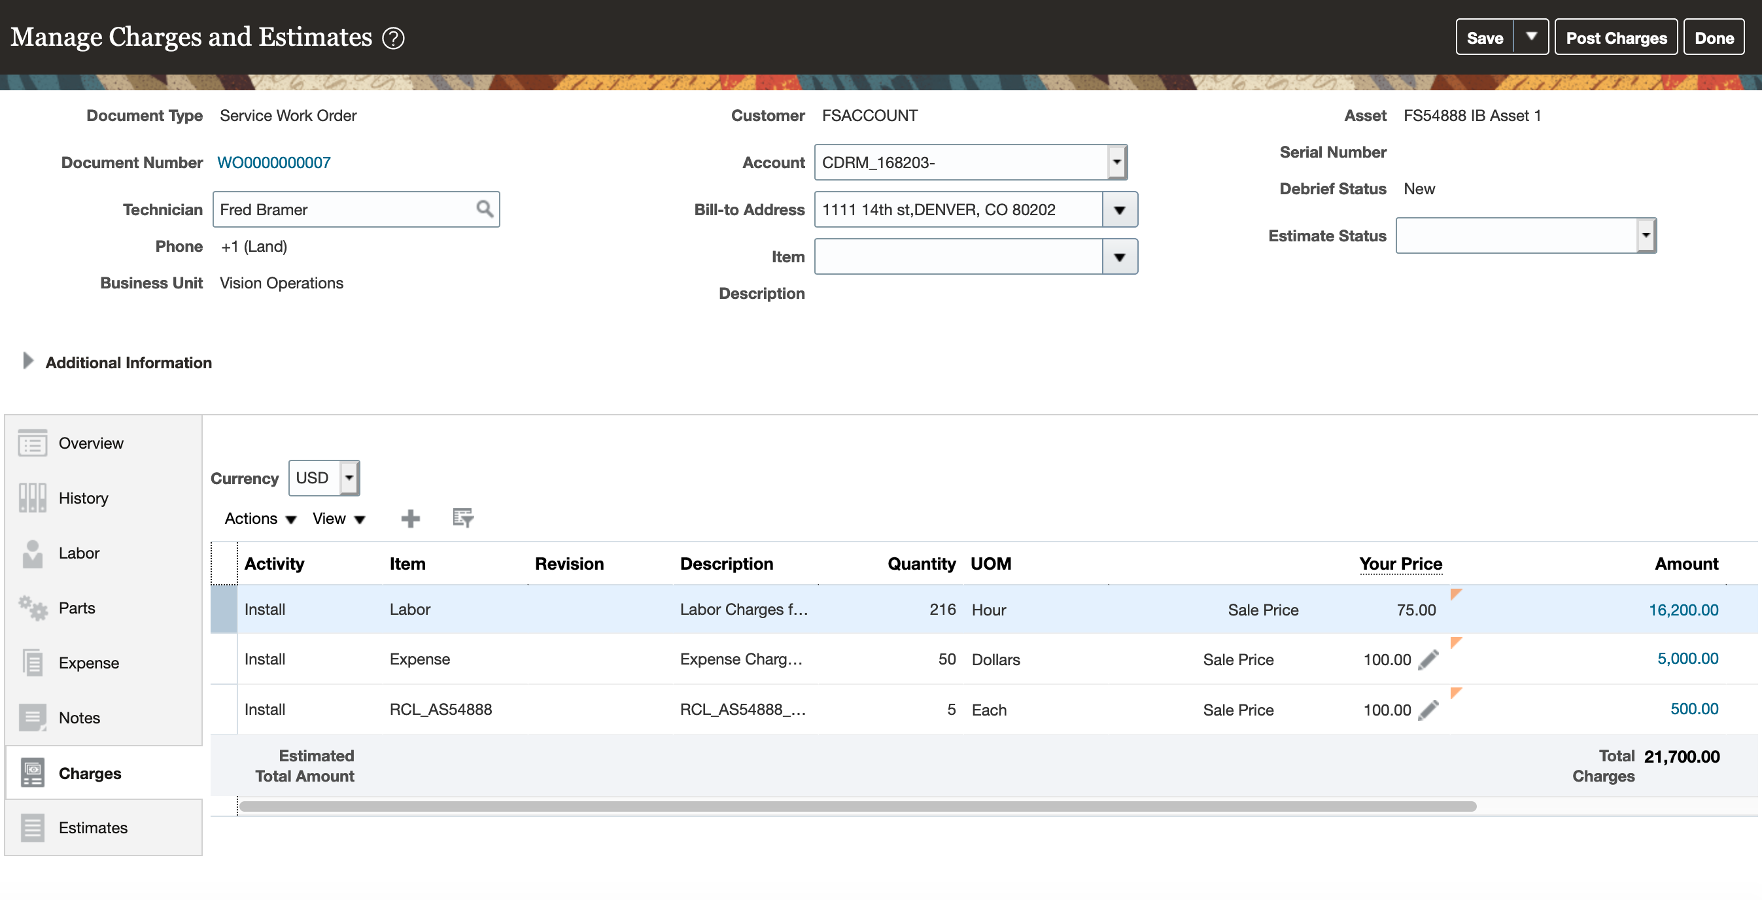Open the Actions menu

[x=260, y=519]
